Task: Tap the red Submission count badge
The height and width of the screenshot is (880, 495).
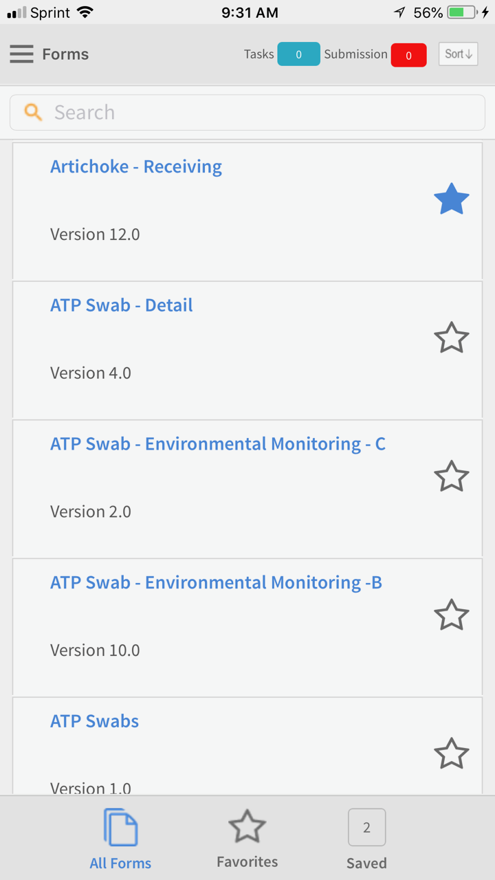Action: [408, 55]
